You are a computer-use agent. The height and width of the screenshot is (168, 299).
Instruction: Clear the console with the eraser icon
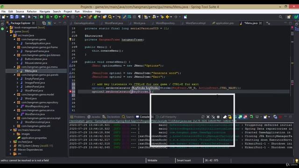225,117
